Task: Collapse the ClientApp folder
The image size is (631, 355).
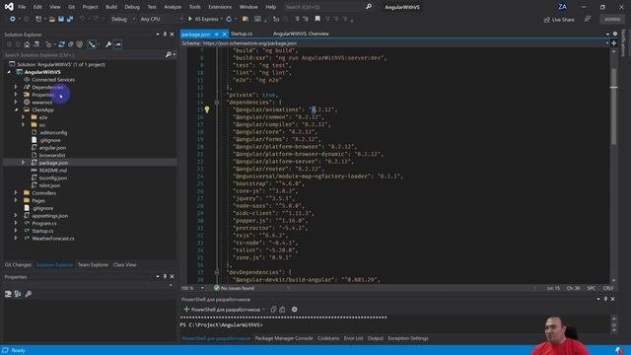Action: pyautogui.click(x=16, y=109)
